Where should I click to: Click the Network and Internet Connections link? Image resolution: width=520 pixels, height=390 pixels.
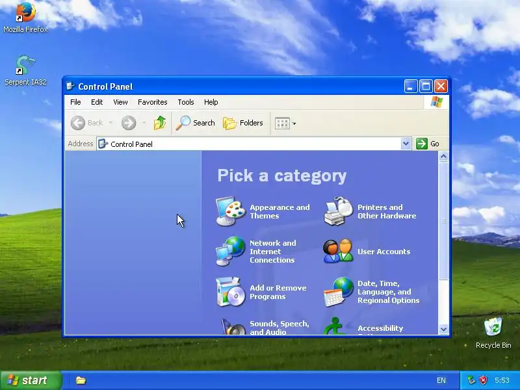click(x=272, y=252)
